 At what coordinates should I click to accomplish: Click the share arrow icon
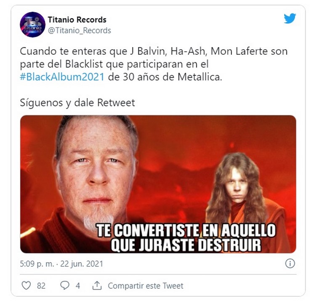[x=97, y=285]
